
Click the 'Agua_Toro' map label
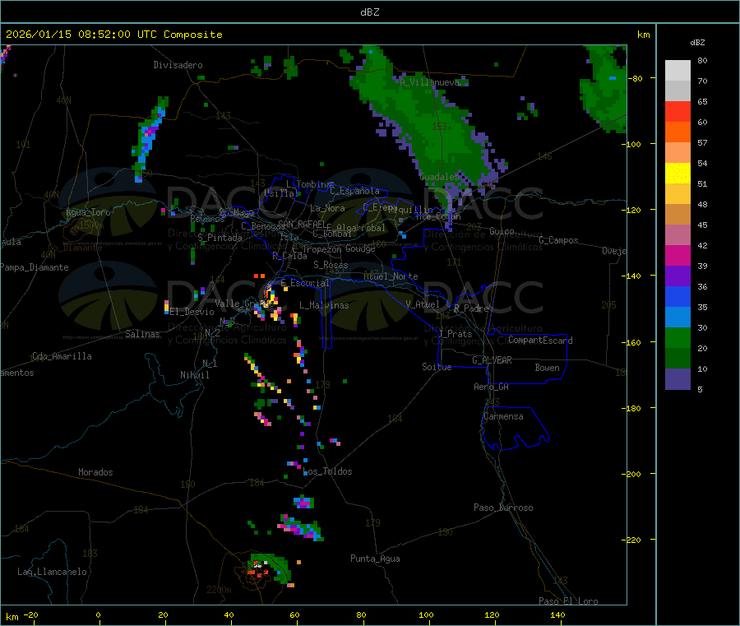(x=88, y=212)
